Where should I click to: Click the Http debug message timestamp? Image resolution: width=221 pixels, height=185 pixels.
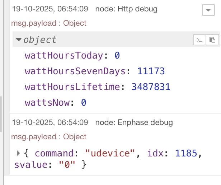[x=50, y=9]
